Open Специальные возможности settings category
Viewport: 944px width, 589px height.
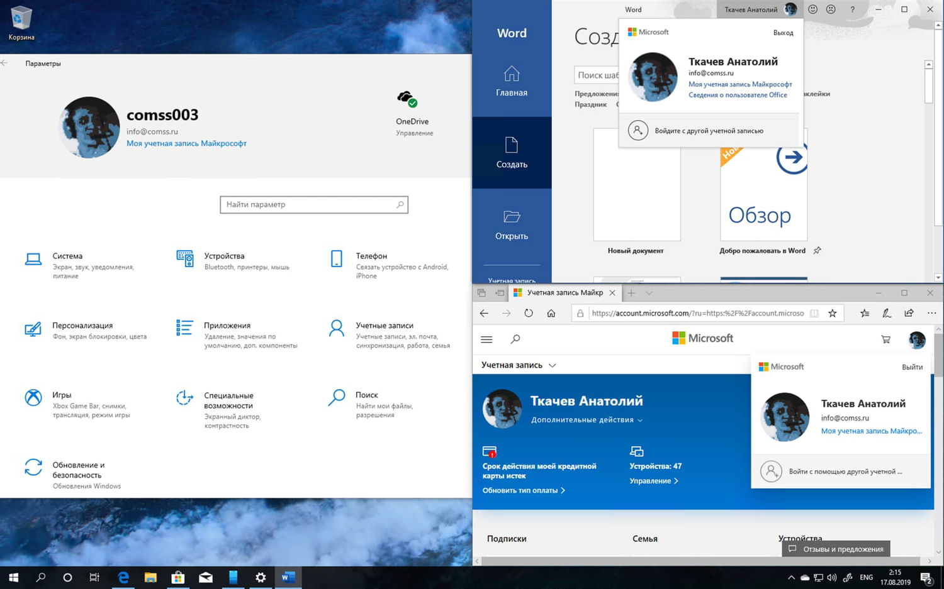[218, 410]
